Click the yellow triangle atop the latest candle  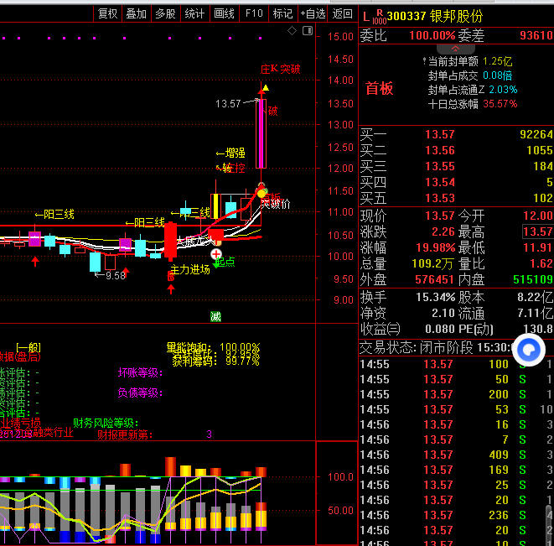click(265, 87)
